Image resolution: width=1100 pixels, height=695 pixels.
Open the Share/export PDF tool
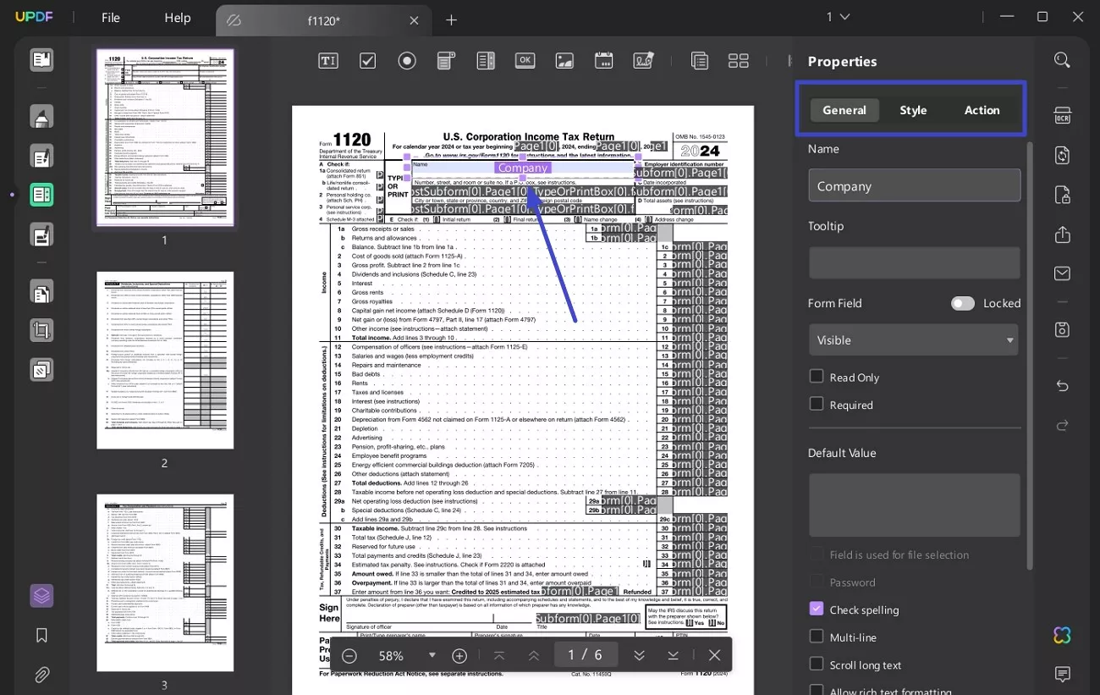click(x=1063, y=234)
